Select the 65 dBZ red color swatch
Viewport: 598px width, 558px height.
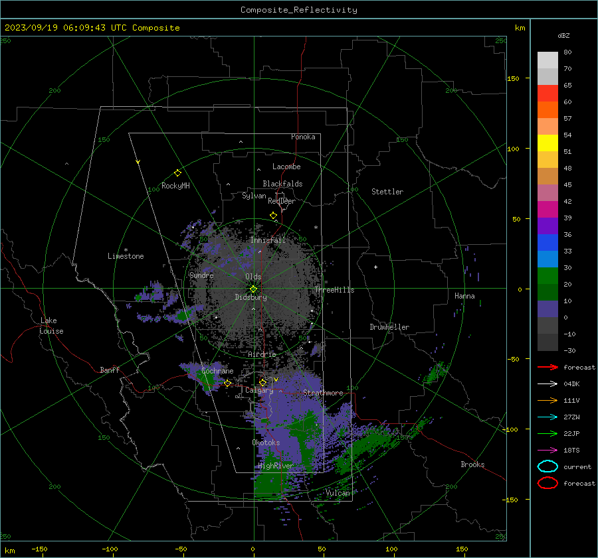click(548, 93)
